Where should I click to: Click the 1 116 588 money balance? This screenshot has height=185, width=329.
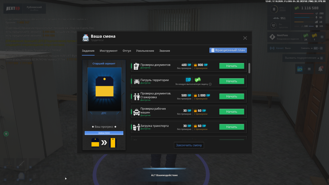(x=310, y=8)
